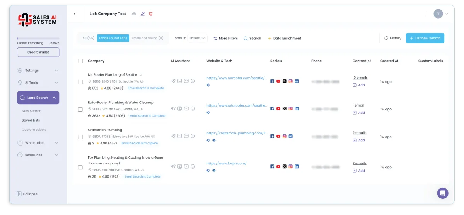Click the pencil edit icon beside list title
Screen dimensions: 464x215
(x=143, y=14)
